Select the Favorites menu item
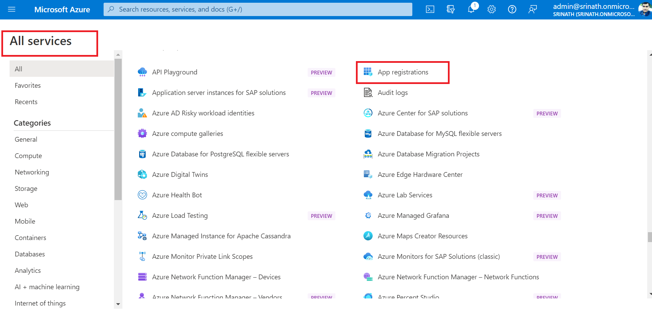The image size is (652, 309). pos(28,85)
